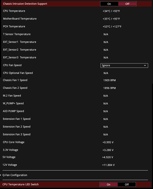153x189 pixels.
Task: Set Chassis Intrusion Detection Support to Off
Action: [x=127, y=4]
